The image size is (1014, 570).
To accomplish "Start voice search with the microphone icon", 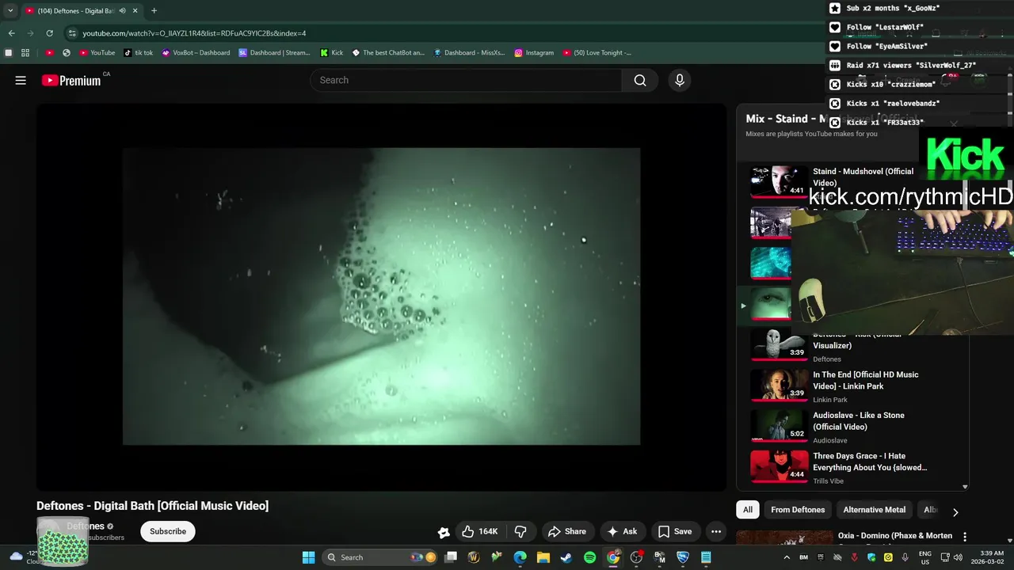I will [679, 80].
